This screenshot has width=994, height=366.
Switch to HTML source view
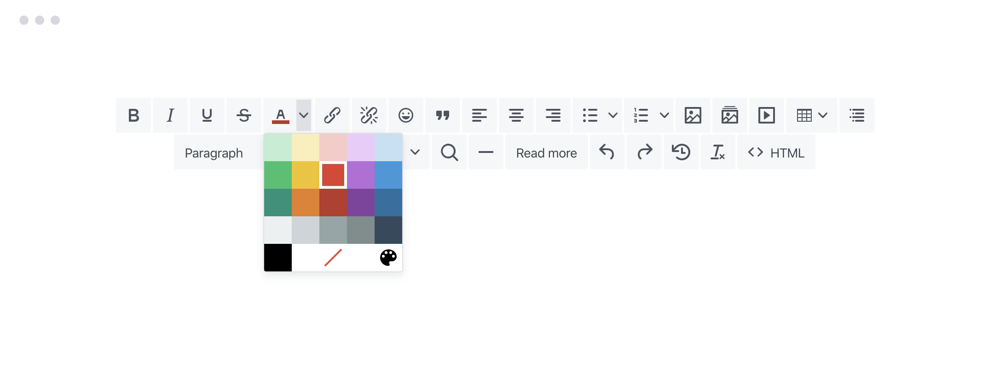coord(776,152)
